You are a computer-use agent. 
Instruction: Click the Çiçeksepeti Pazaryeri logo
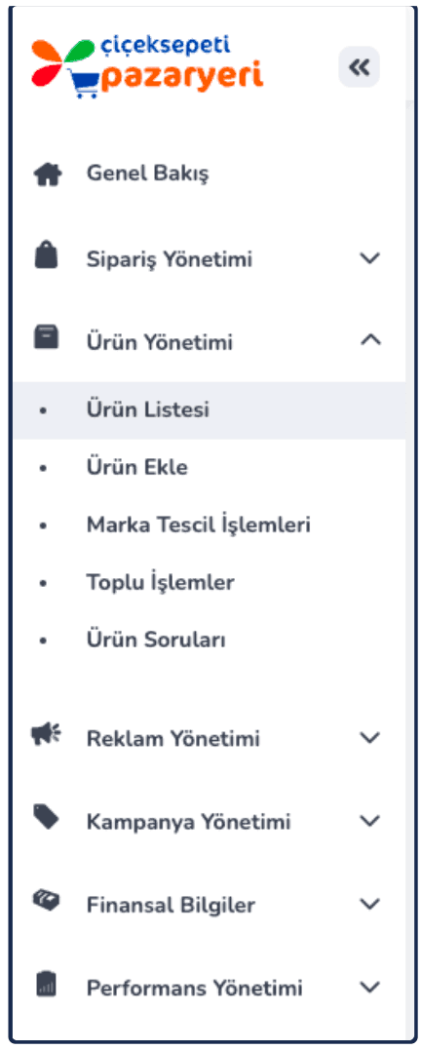click(x=147, y=67)
